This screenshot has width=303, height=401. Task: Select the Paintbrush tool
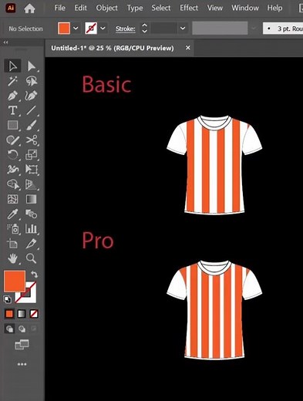tap(32, 125)
